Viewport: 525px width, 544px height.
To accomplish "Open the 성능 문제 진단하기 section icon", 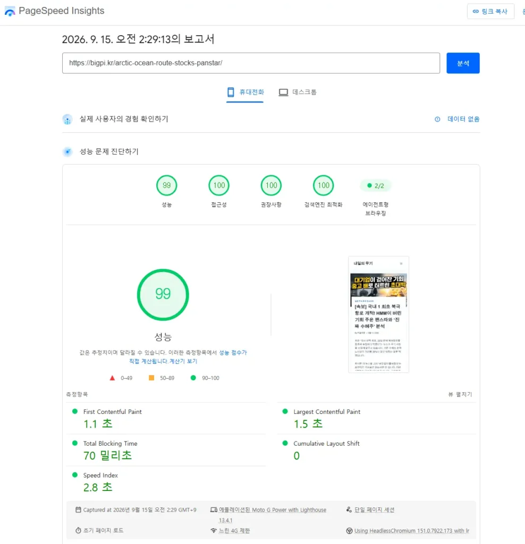I will click(67, 151).
